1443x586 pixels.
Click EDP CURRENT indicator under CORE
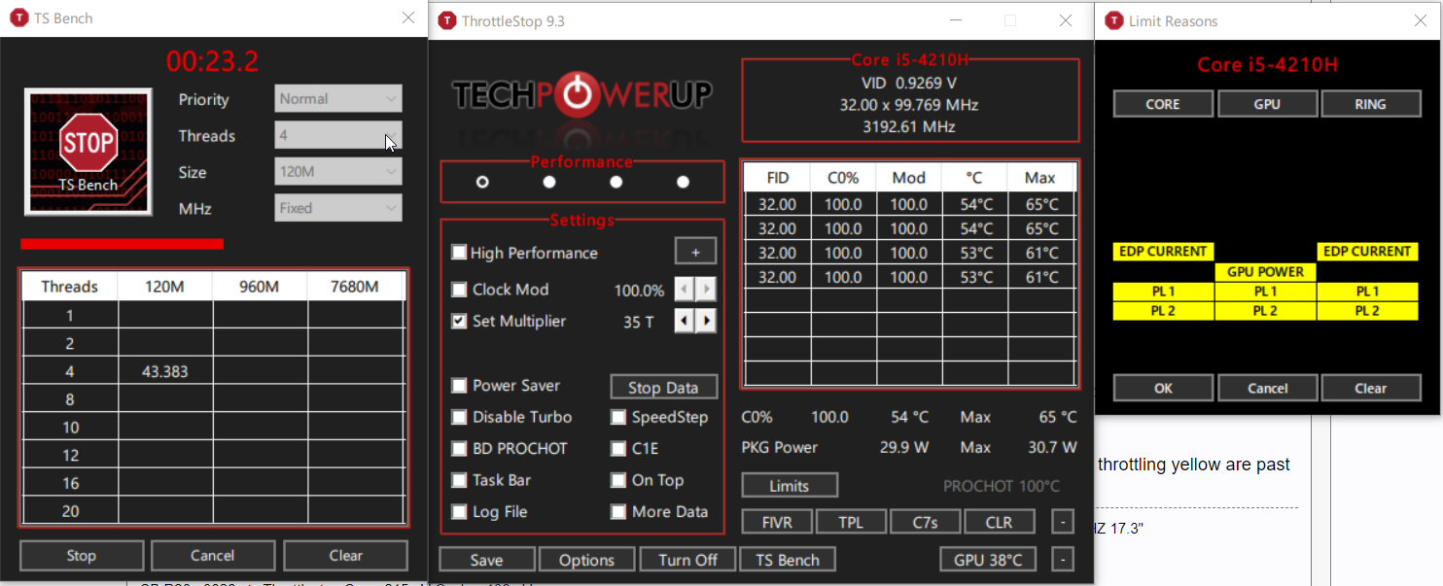pos(1163,251)
